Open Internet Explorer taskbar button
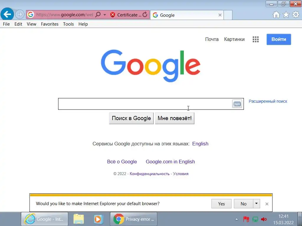This screenshot has width=302, height=226. pos(45,219)
